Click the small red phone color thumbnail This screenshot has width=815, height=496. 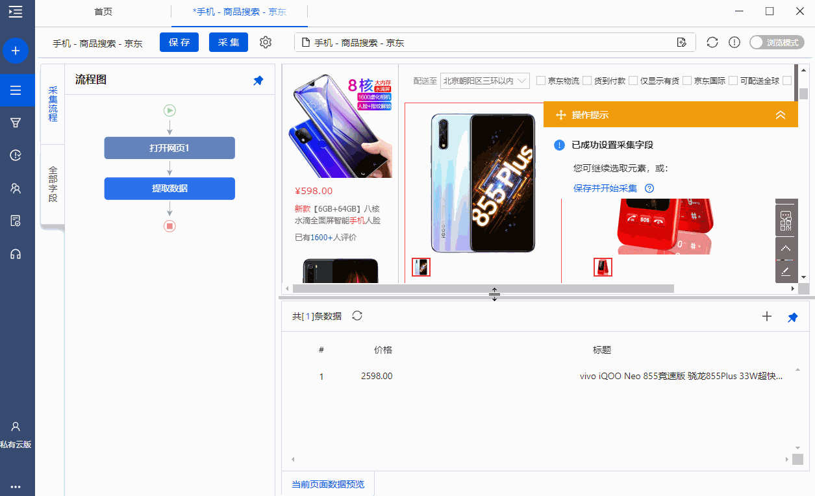603,267
